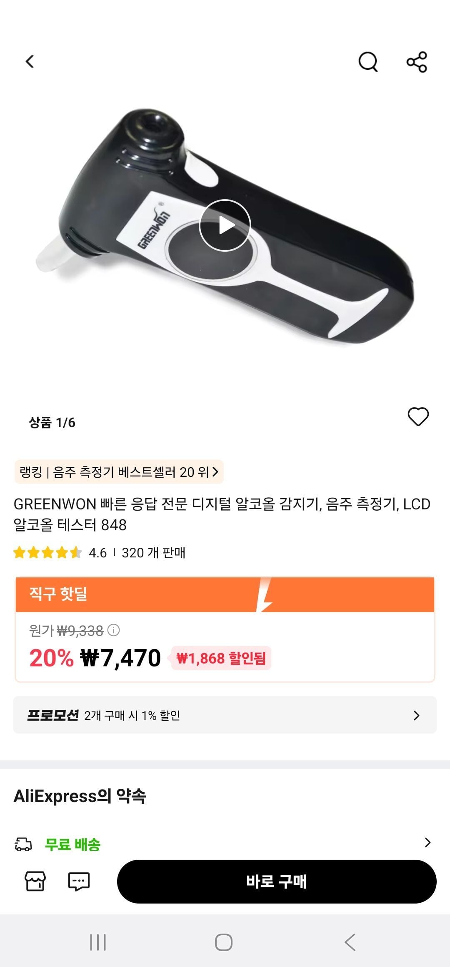450x967 pixels.
Task: Open the breathalyzer bestseller ranking badge
Action: [x=119, y=472]
